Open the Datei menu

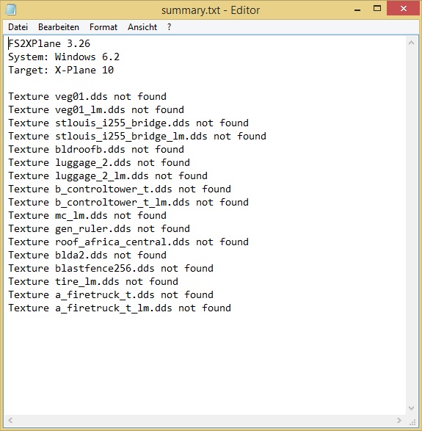click(x=18, y=27)
